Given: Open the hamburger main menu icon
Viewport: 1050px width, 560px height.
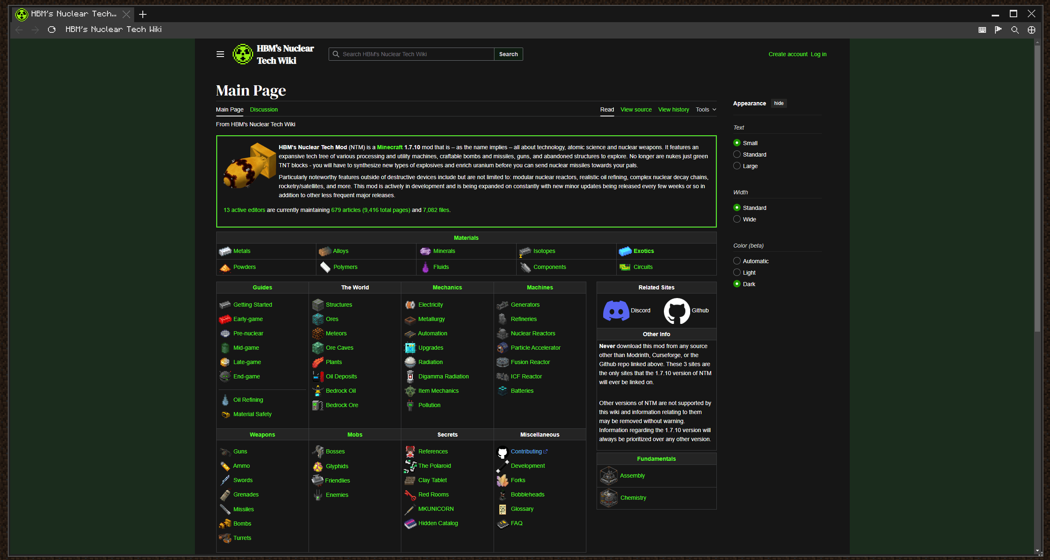Looking at the screenshot, I should 220,54.
